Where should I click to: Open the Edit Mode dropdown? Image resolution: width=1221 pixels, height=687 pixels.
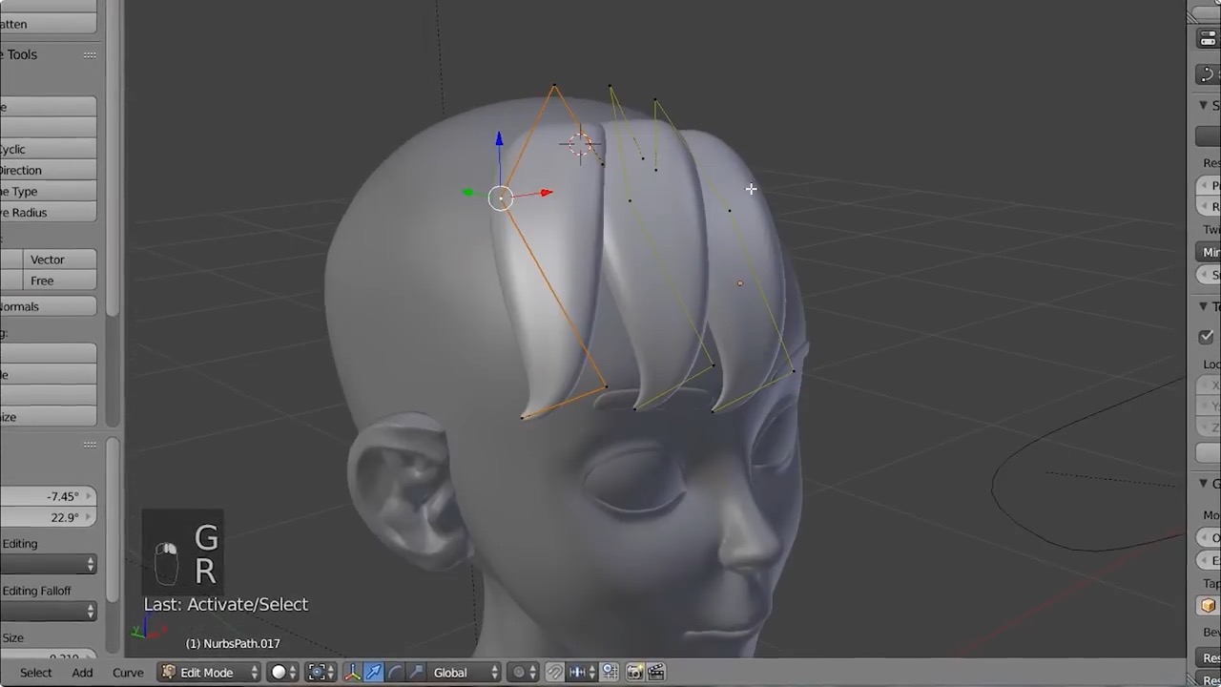tap(208, 673)
